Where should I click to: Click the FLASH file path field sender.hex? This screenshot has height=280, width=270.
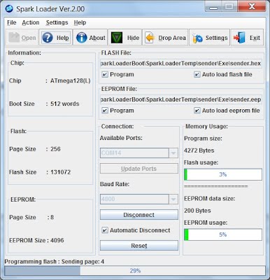click(x=180, y=64)
